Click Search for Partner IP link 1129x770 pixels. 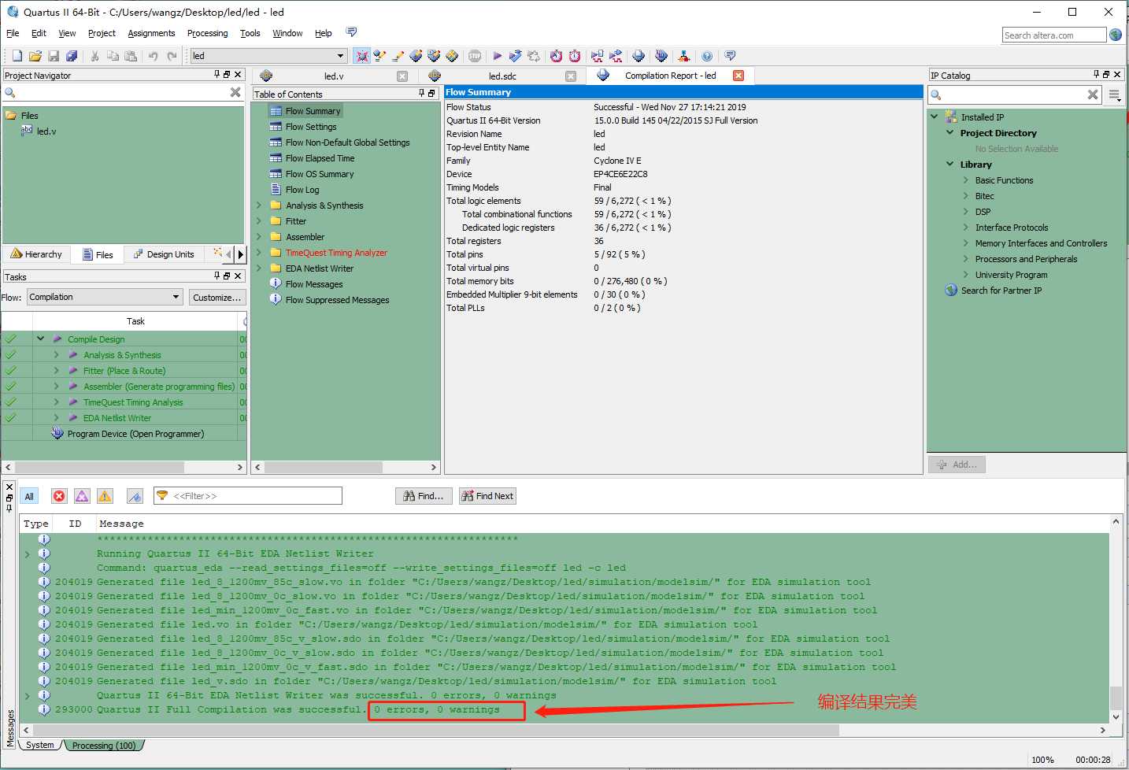pos(1001,290)
